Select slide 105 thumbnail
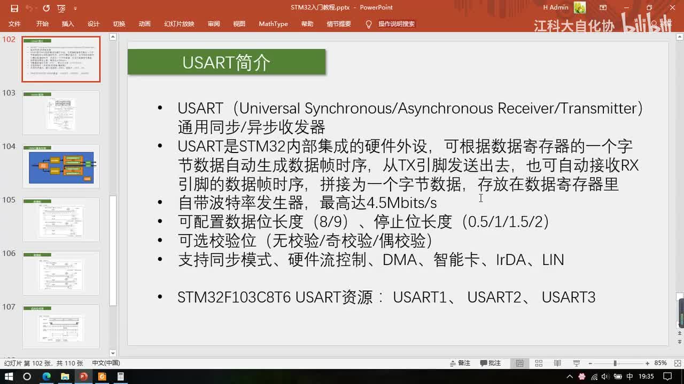684x384 pixels. 61,219
